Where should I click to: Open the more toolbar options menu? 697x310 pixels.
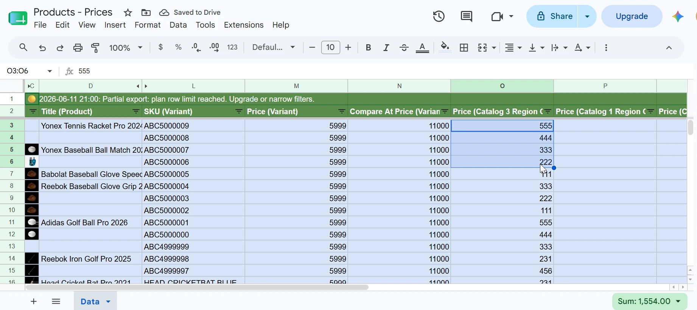(x=606, y=48)
